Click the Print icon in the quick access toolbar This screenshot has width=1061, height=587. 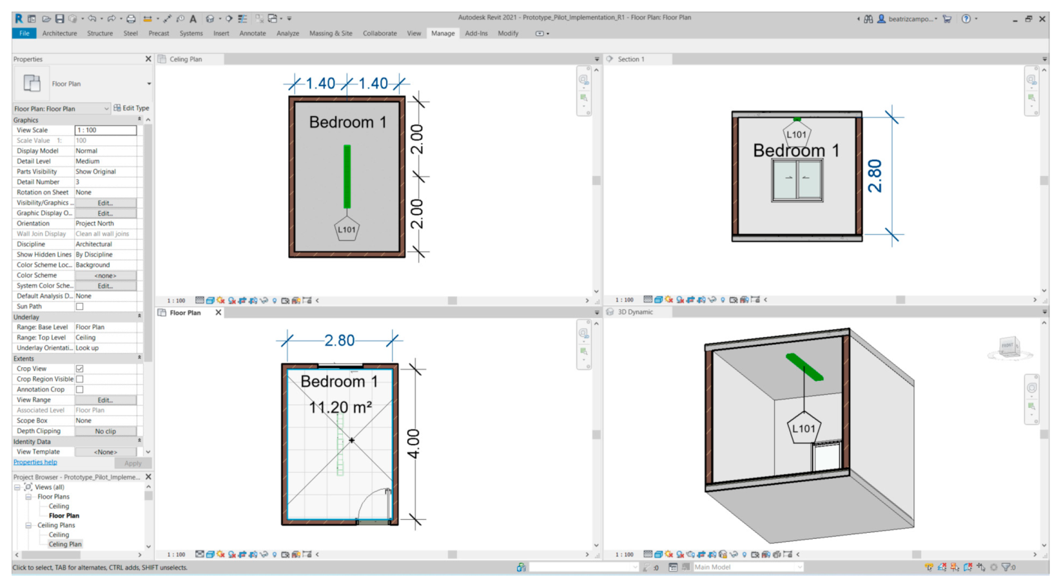131,19
